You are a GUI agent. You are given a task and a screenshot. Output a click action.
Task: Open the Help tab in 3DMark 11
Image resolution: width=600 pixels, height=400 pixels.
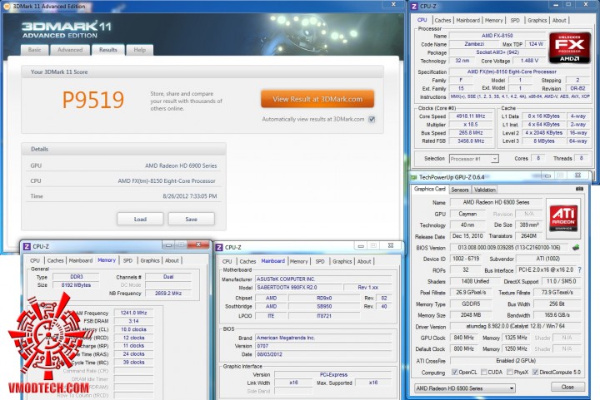point(140,50)
